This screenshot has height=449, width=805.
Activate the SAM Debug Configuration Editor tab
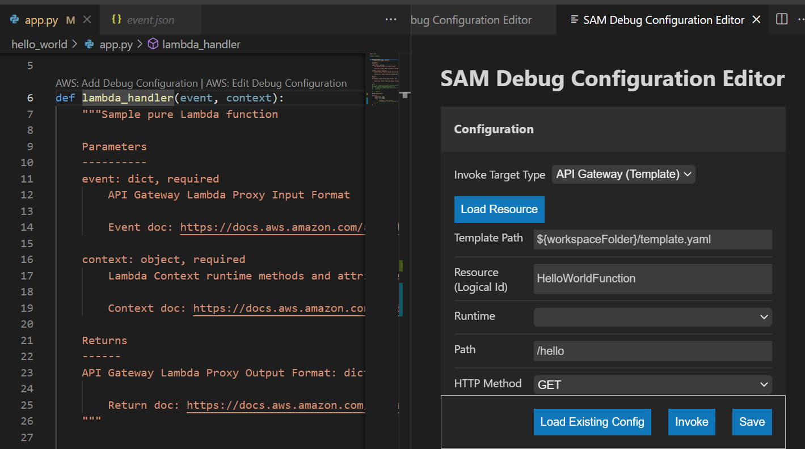click(663, 20)
